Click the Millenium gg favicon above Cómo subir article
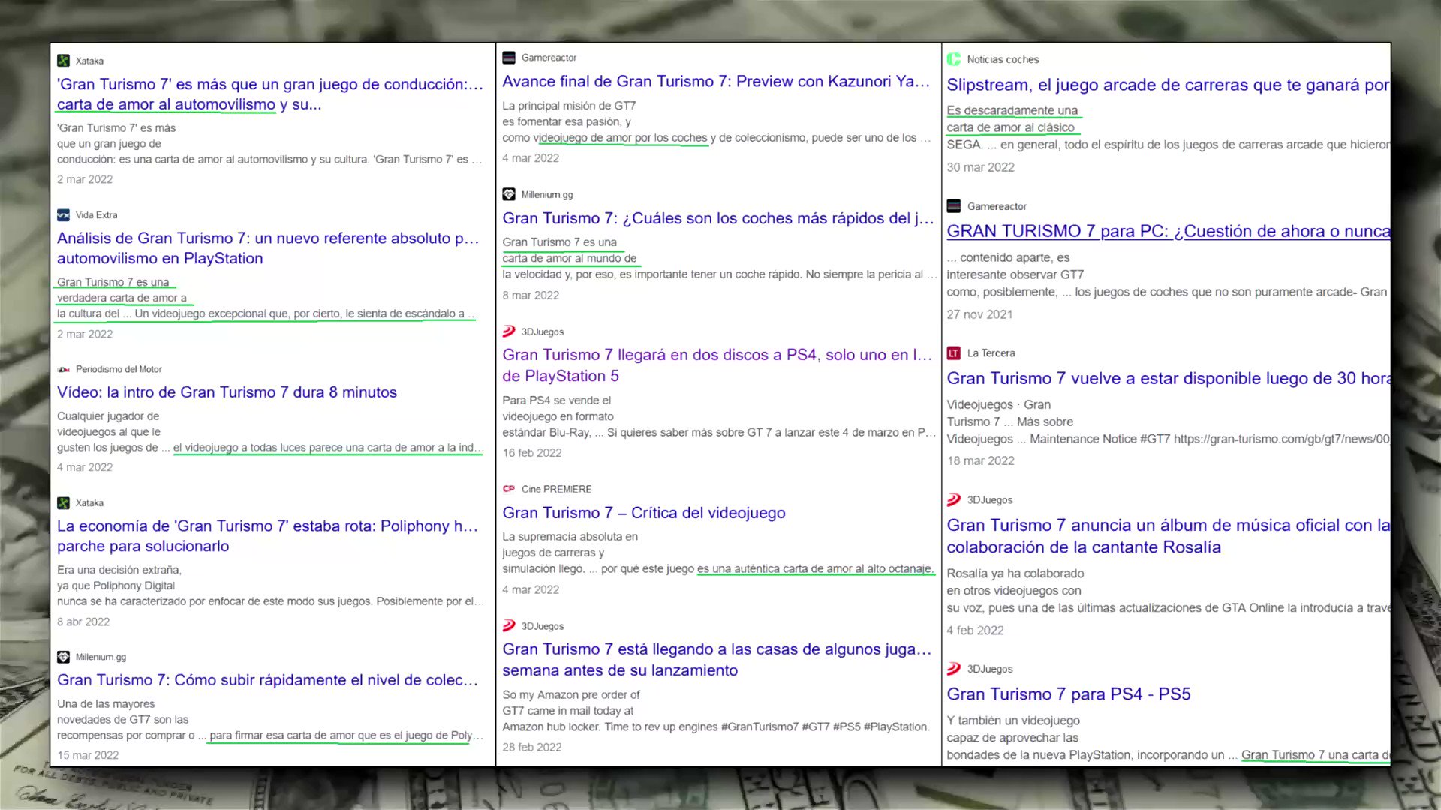 pyautogui.click(x=63, y=657)
